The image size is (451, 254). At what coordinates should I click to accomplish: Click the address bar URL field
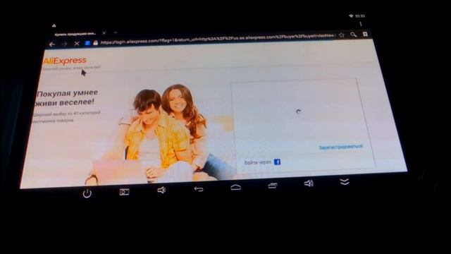tap(217, 39)
